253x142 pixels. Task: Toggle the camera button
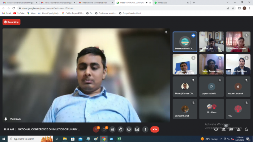[104, 129]
